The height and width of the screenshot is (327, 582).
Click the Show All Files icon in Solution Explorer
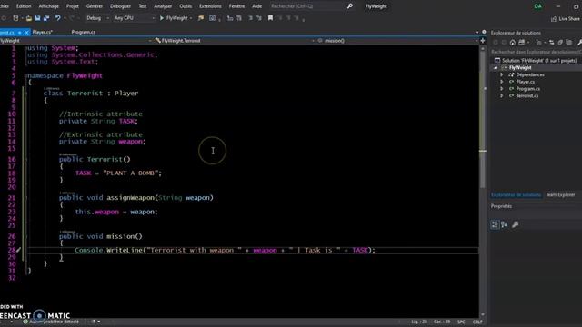point(569,43)
